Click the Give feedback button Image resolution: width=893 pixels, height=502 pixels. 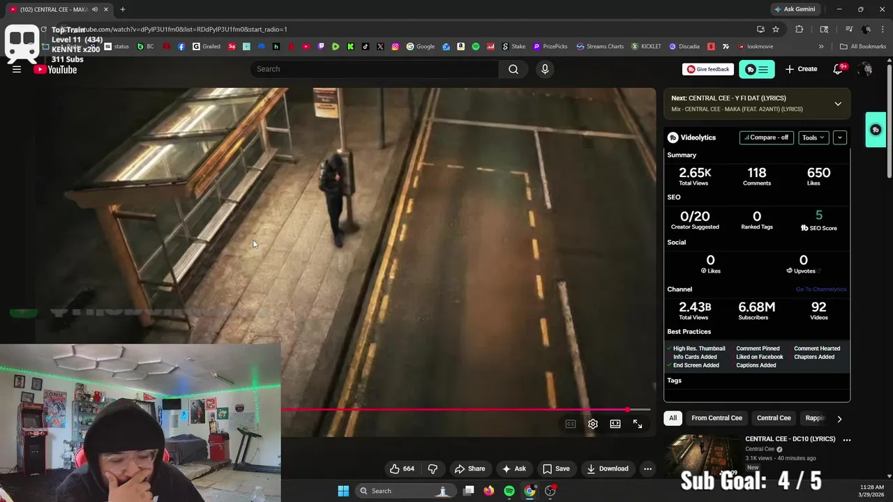point(708,69)
